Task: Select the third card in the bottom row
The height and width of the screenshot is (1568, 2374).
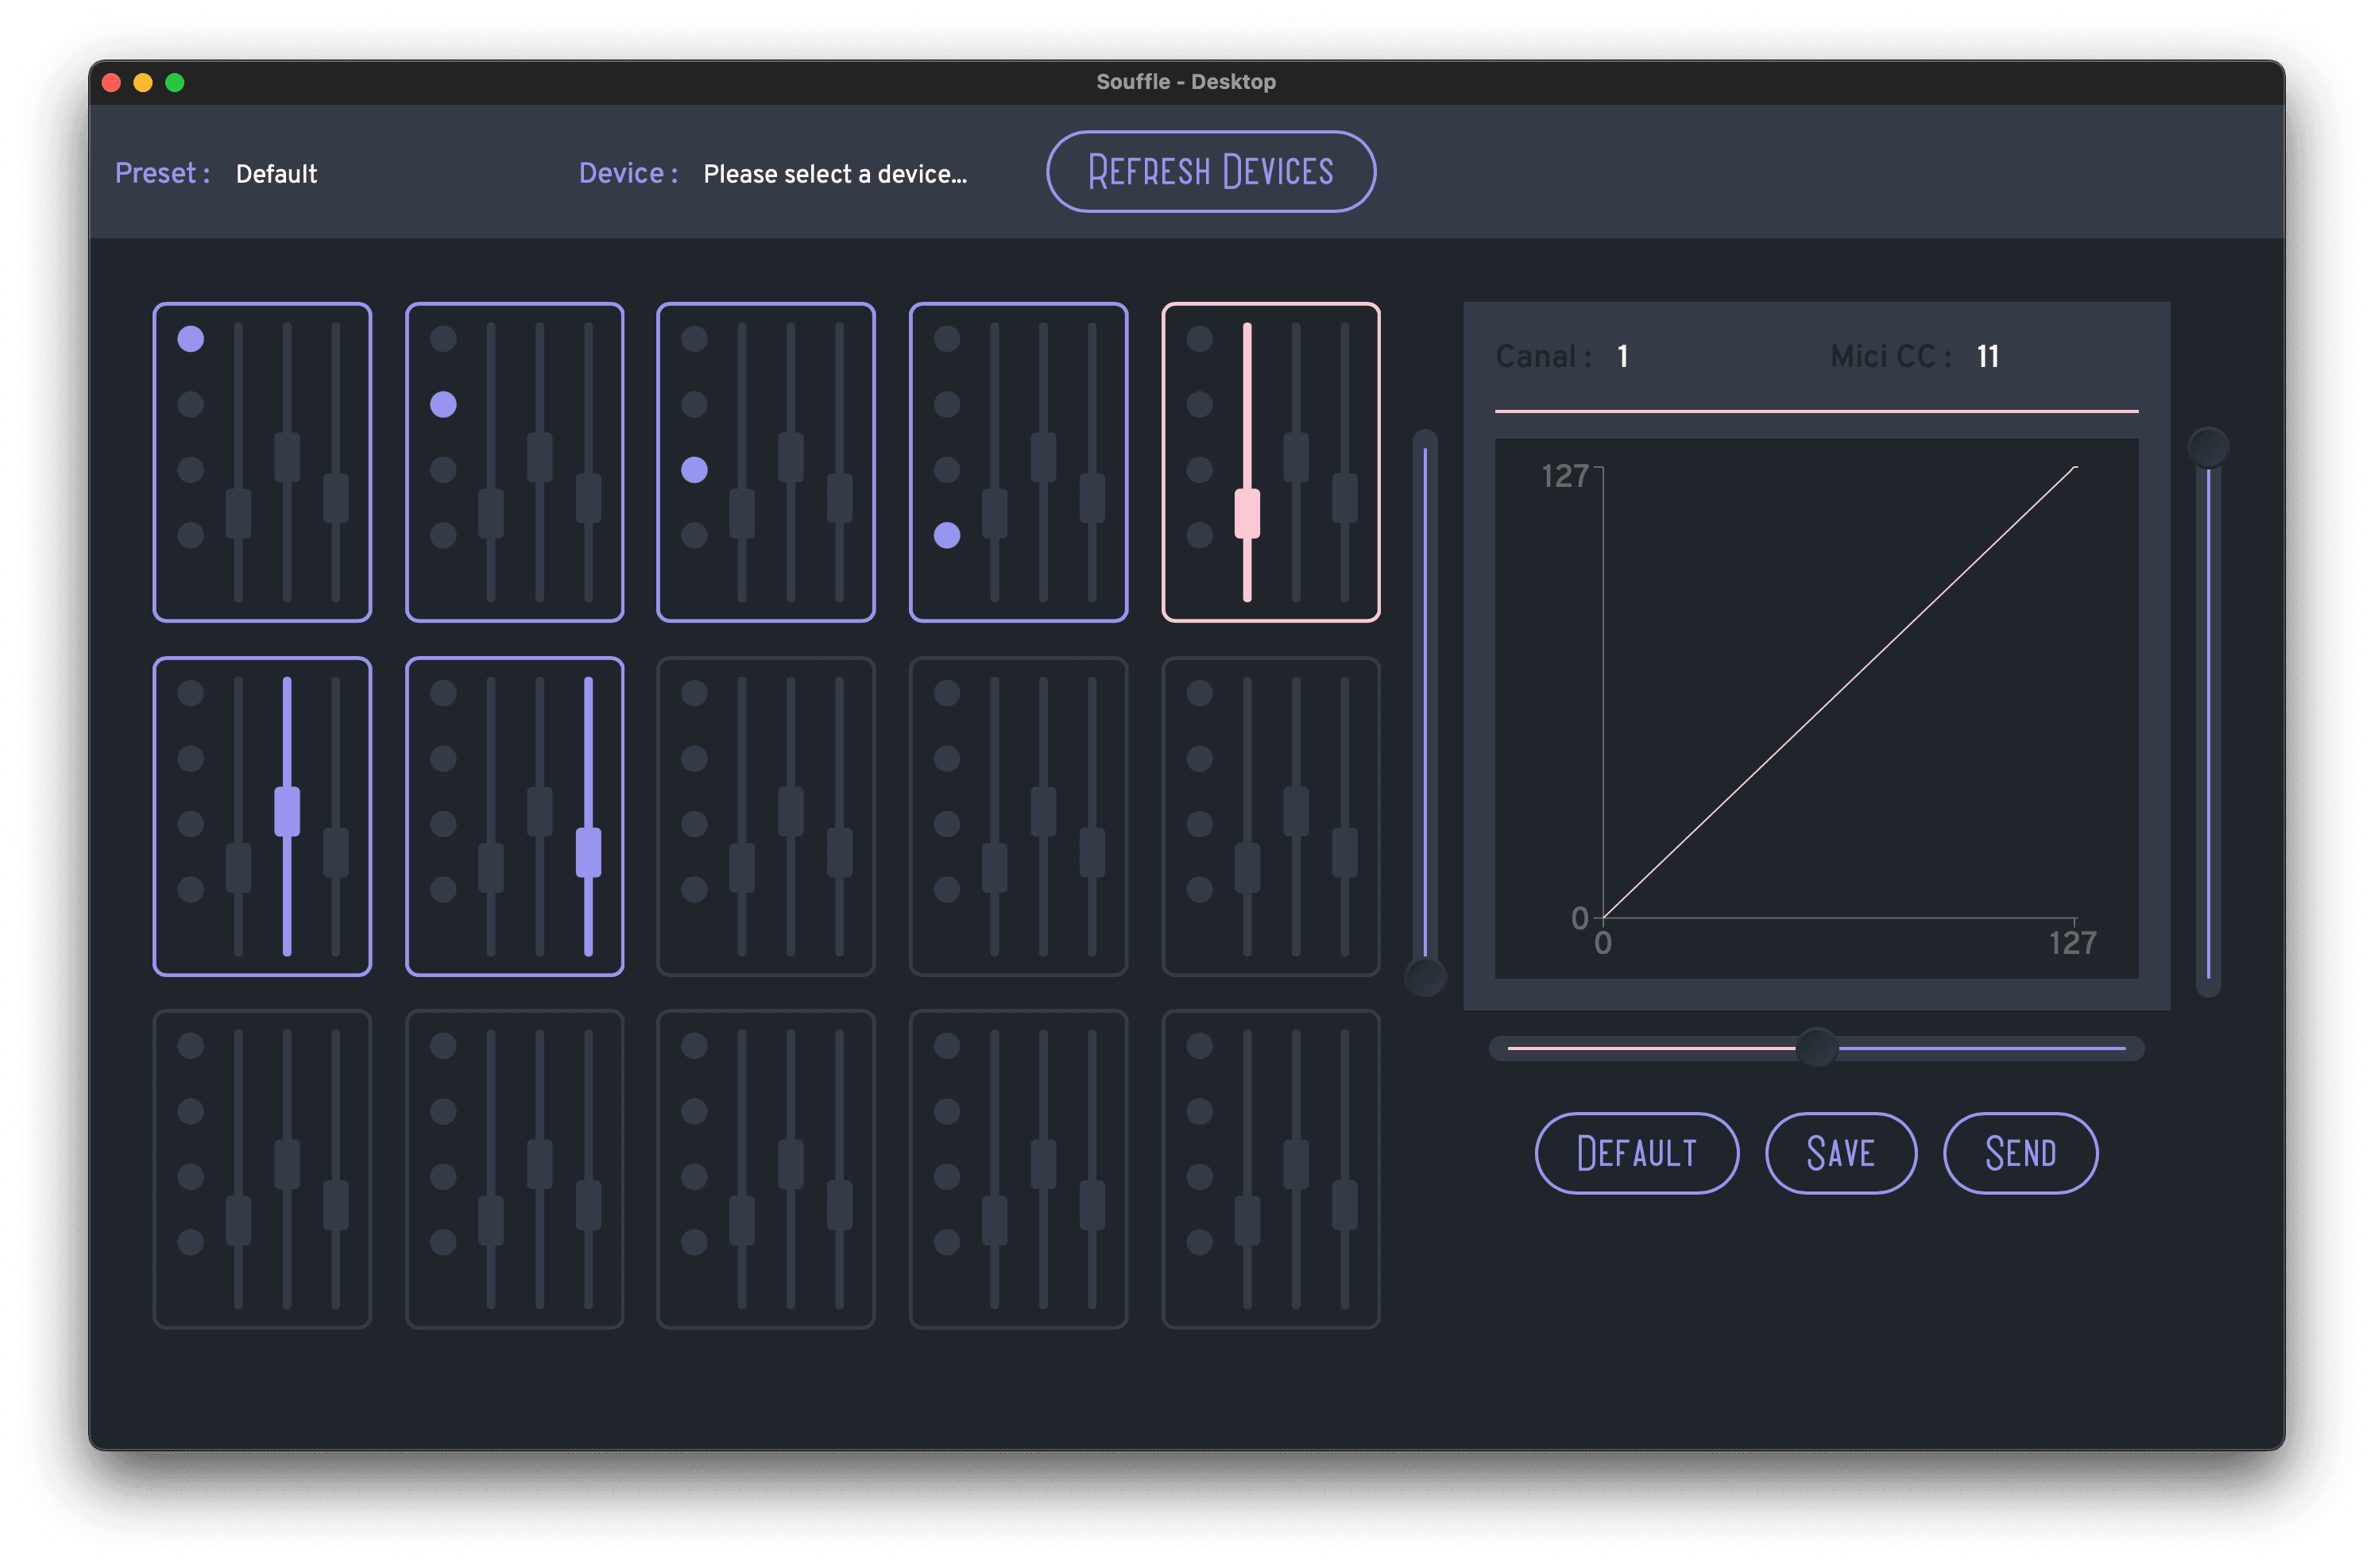Action: point(766,1169)
